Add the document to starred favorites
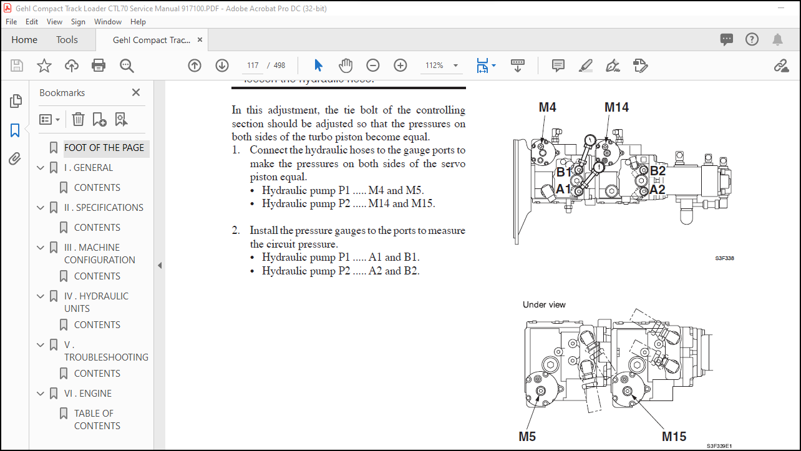 point(44,65)
